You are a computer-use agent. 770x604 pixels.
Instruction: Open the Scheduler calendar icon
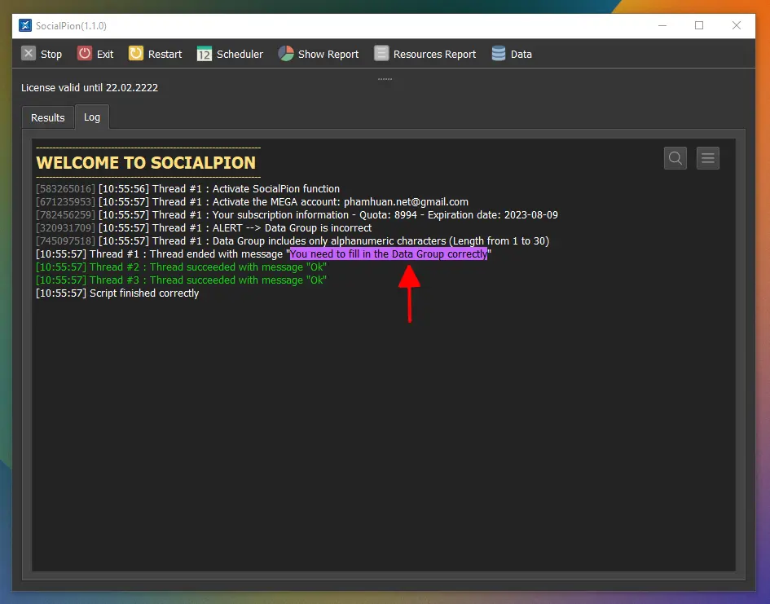(205, 54)
